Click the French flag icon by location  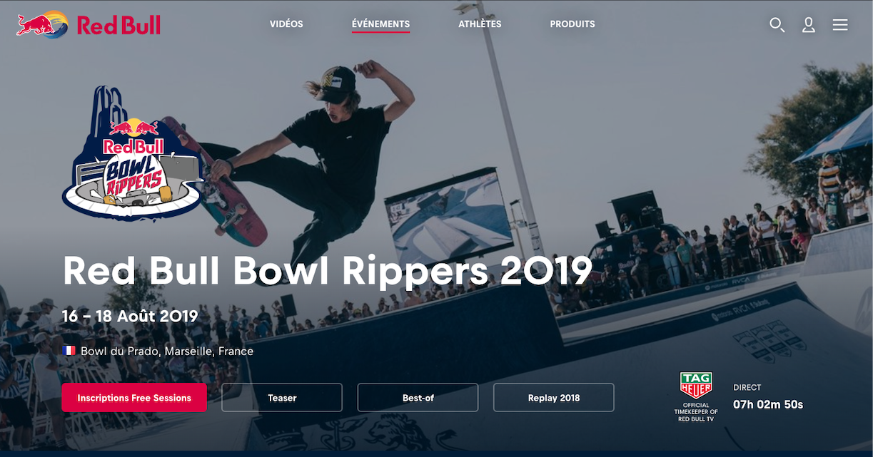click(69, 351)
